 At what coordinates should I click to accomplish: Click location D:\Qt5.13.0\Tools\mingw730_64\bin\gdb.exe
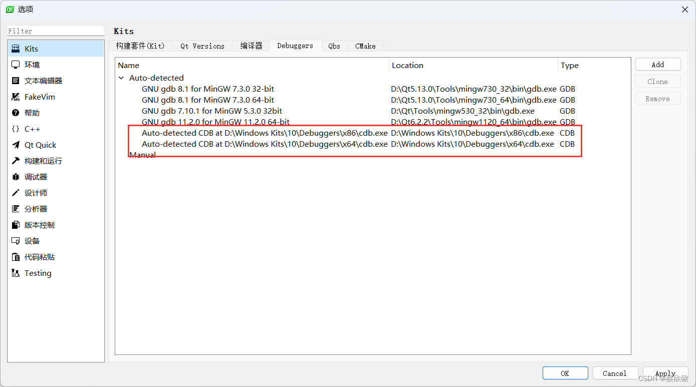point(474,100)
